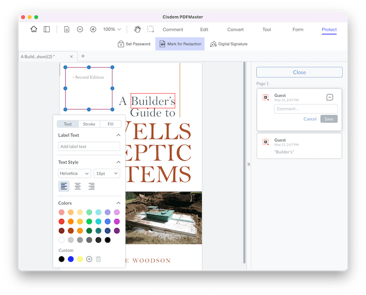The width and height of the screenshot is (366, 295).
Task: Switch to the Stroke properties tab
Action: (x=89, y=124)
